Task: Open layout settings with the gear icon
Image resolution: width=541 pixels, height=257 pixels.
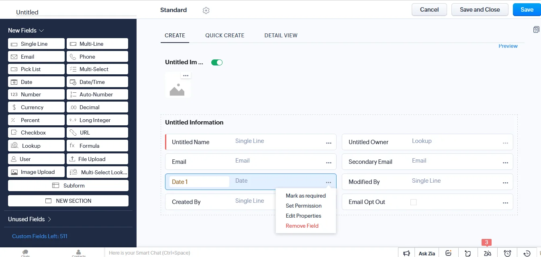Action: (x=206, y=10)
